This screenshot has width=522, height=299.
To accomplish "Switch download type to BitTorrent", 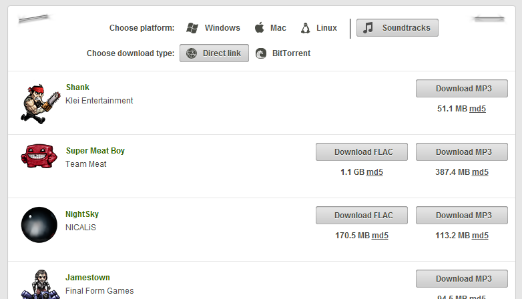I will point(291,53).
